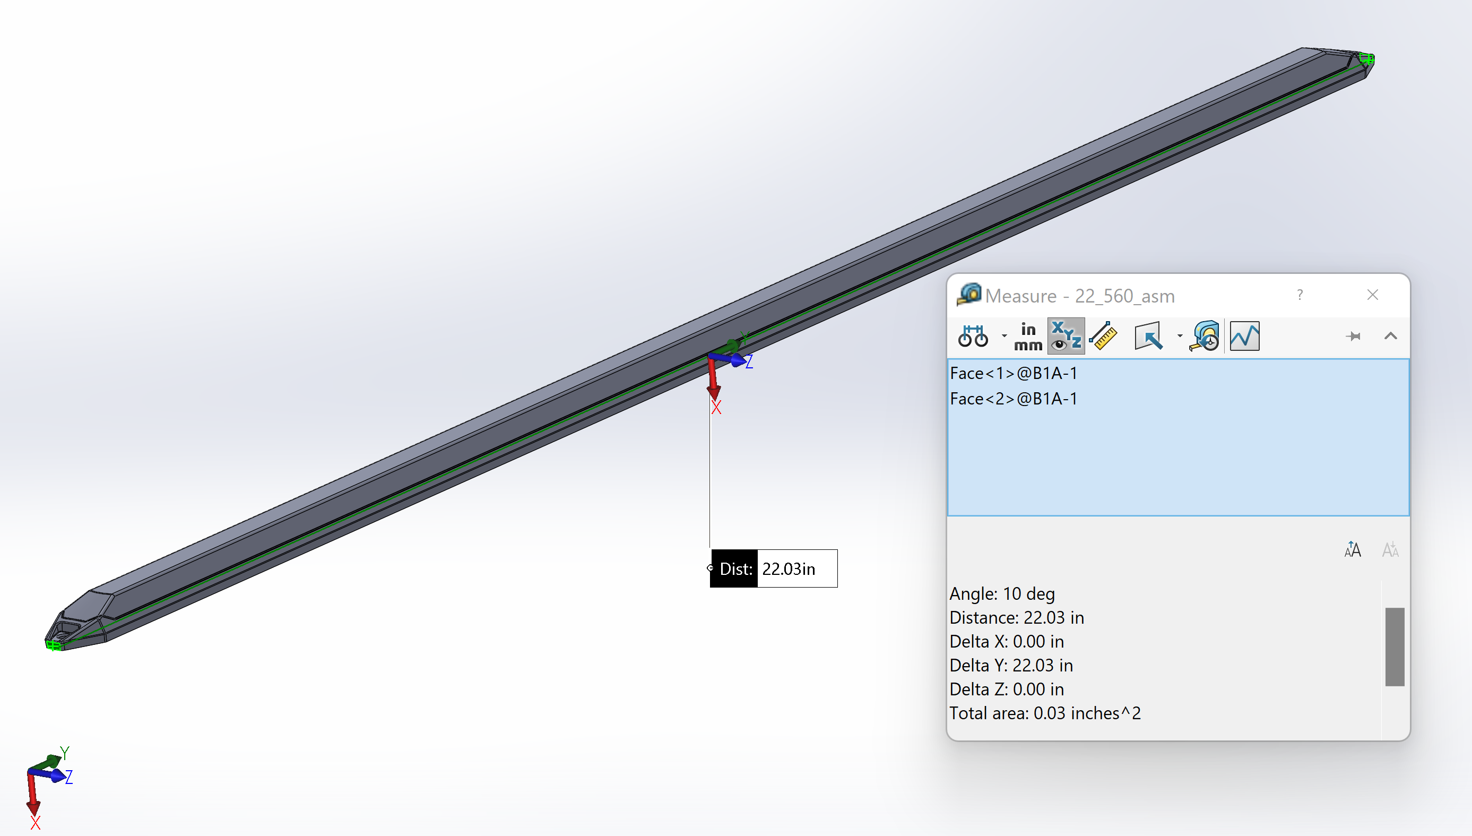This screenshot has height=836, width=1472.
Task: Pin the Measure dialog
Action: (x=1354, y=336)
